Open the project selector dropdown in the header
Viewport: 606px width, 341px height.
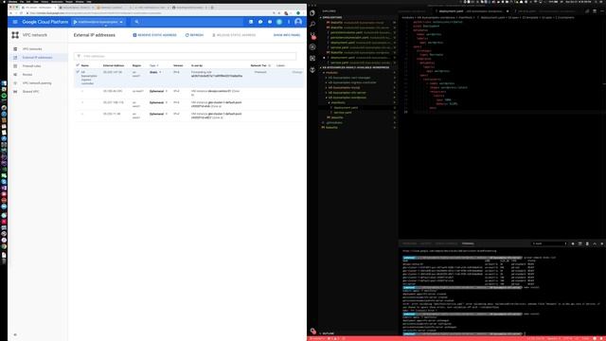click(98, 22)
